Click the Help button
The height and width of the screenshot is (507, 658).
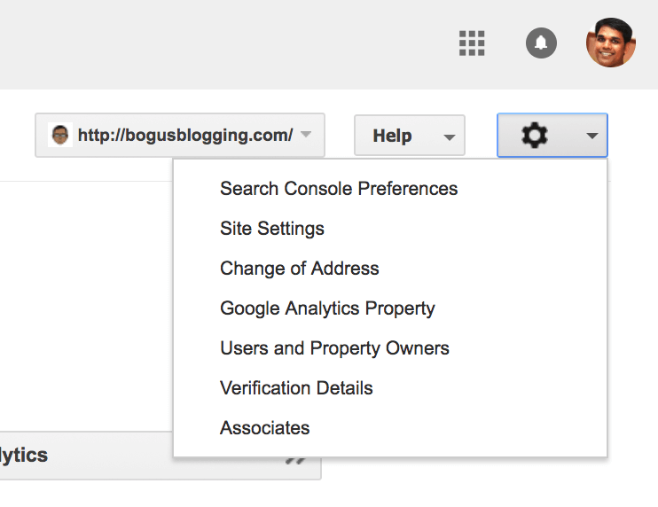pos(392,136)
